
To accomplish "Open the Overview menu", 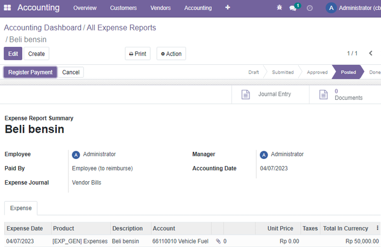I will click(85, 8).
